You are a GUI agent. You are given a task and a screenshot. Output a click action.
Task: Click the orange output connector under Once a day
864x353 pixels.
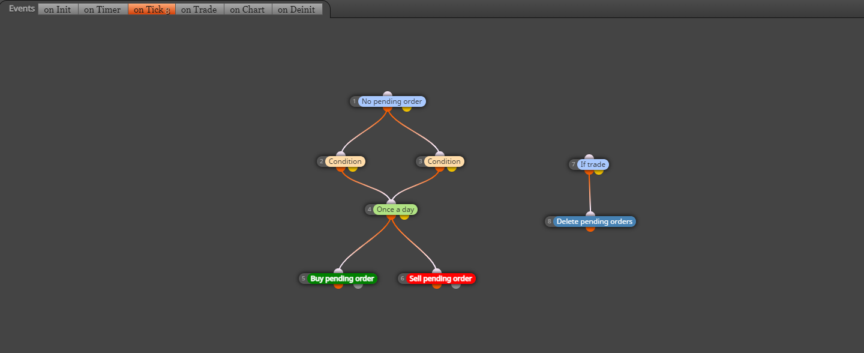391,216
